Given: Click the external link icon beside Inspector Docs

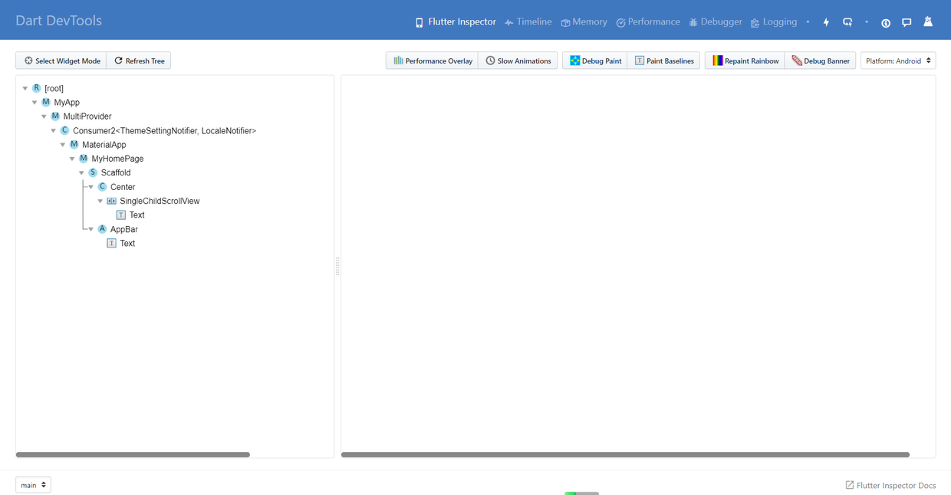Looking at the screenshot, I should (850, 485).
